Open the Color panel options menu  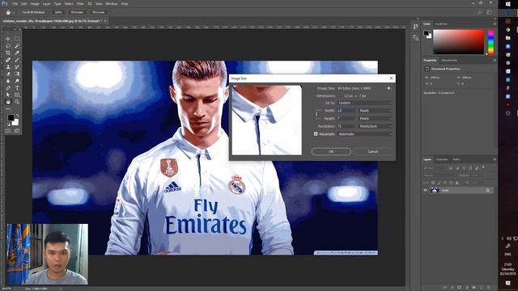(x=495, y=23)
